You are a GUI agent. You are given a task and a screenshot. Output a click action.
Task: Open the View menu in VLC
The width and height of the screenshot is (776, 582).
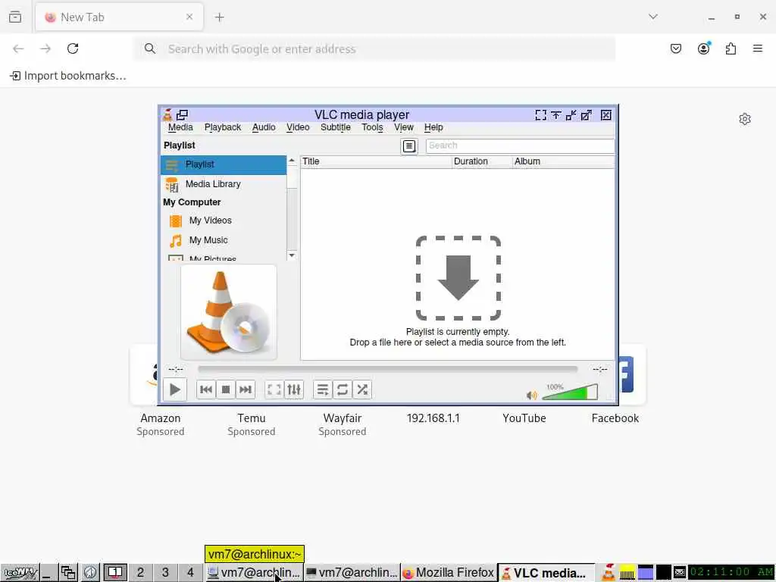point(403,127)
